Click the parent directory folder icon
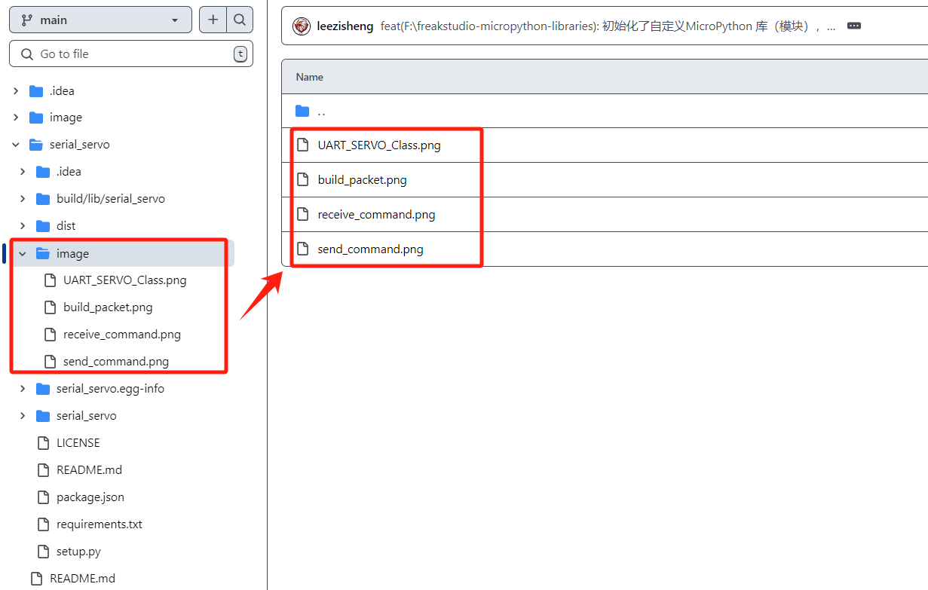The image size is (928, 590). coord(302,112)
